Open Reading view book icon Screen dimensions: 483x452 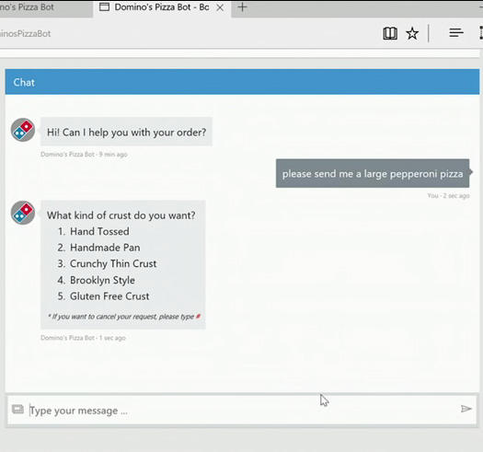[390, 33]
